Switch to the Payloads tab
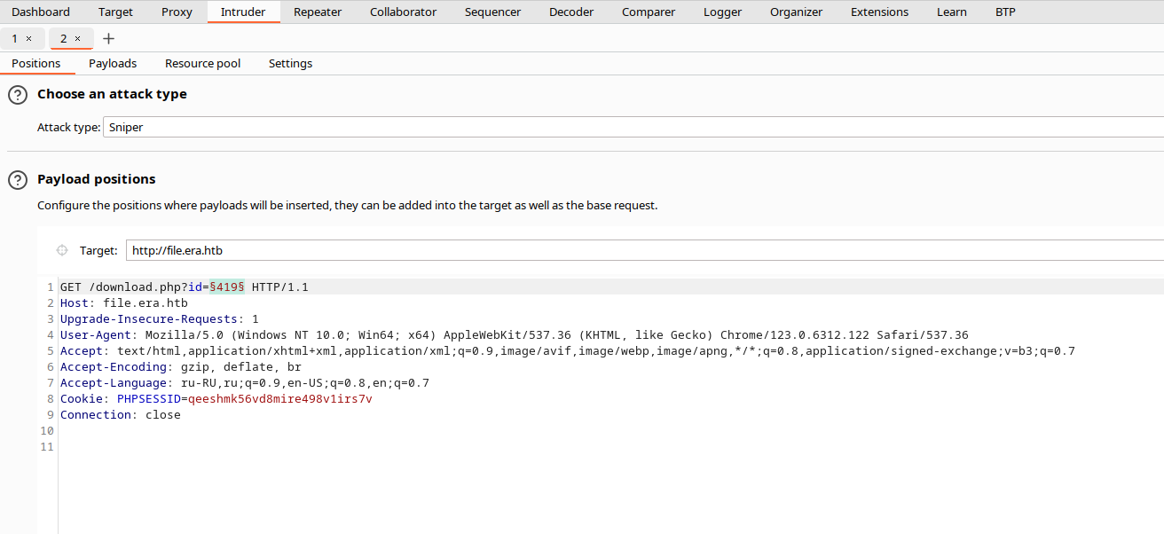The width and height of the screenshot is (1164, 534). [x=113, y=64]
